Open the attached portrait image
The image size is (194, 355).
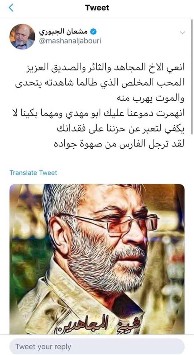[x=97, y=259]
